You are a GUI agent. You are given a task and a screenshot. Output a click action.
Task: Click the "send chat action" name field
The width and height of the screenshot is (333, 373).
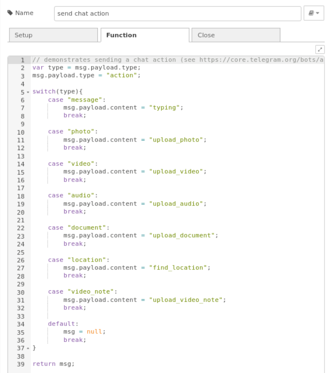pos(177,14)
